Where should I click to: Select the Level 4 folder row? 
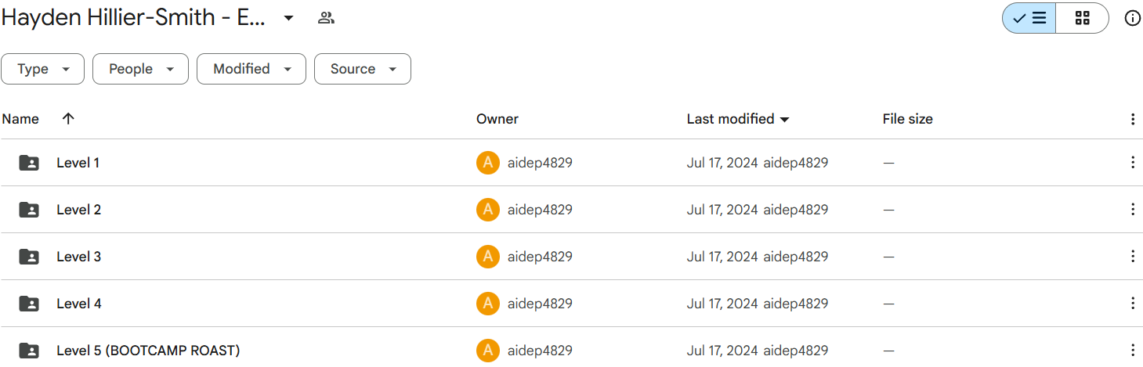point(274,304)
